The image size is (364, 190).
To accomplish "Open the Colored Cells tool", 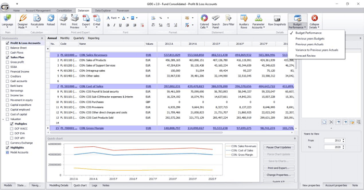I will (x=204, y=18).
